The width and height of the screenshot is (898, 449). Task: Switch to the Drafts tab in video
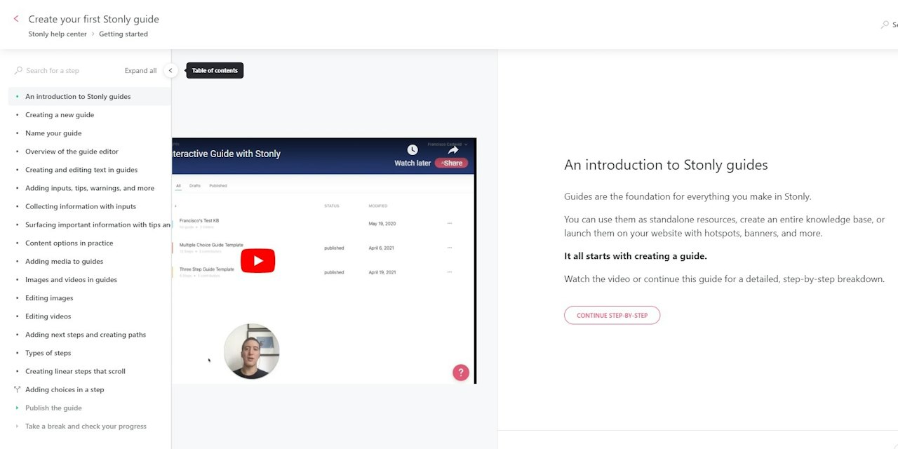(195, 186)
